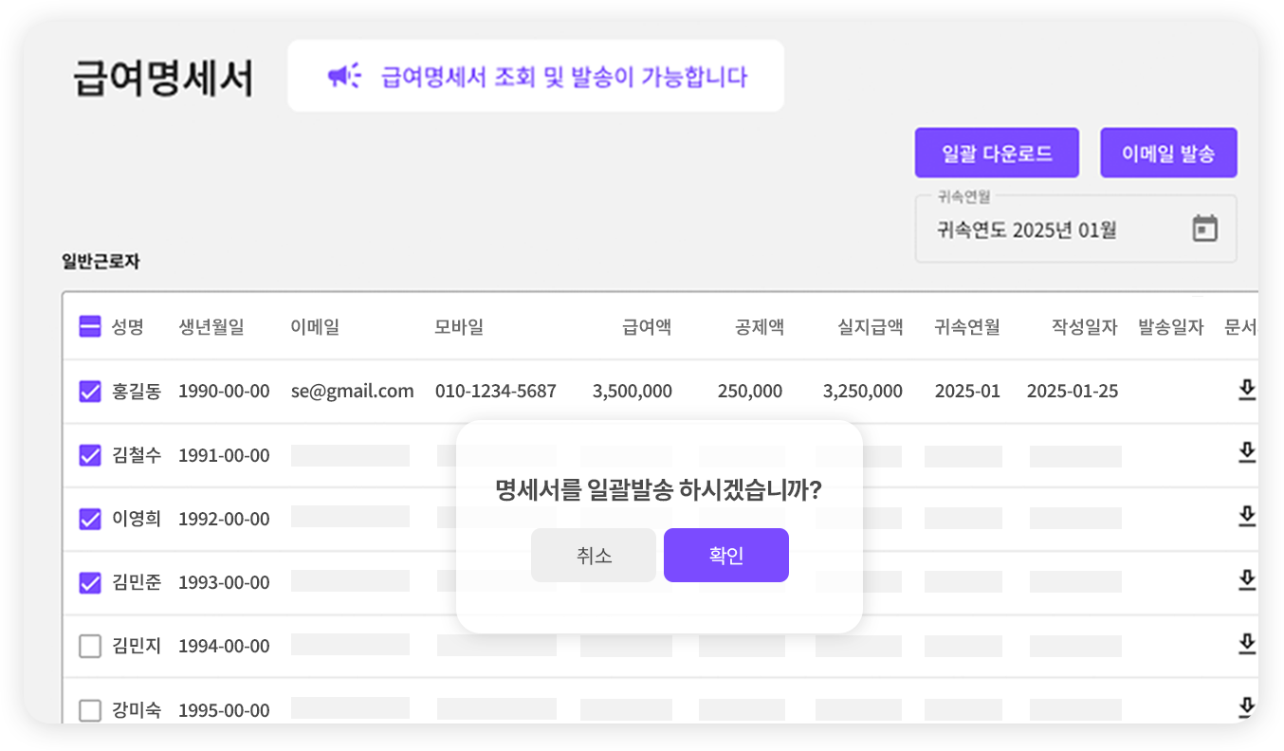The width and height of the screenshot is (1284, 751).
Task: Download 이영희's payslip document
Action: [x=1247, y=517]
